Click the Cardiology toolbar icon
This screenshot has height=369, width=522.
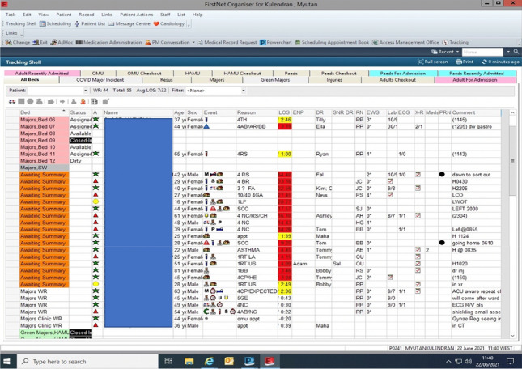[x=169, y=23]
